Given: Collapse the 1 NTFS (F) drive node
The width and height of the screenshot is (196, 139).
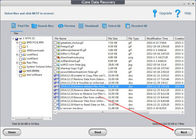Looking at the screenshot, I should 13,39.
